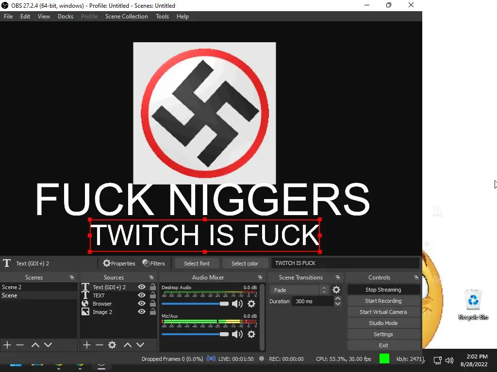
Task: Open the system tray volume icon
Action: (449, 360)
